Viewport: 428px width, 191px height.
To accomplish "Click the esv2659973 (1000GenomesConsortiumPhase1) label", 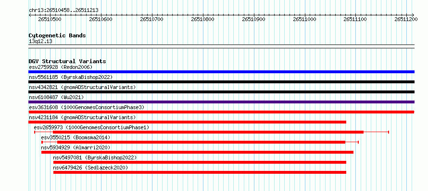I will (x=91, y=127).
